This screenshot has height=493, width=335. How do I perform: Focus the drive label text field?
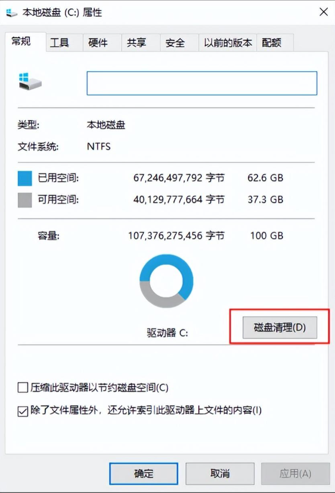pos(202,83)
